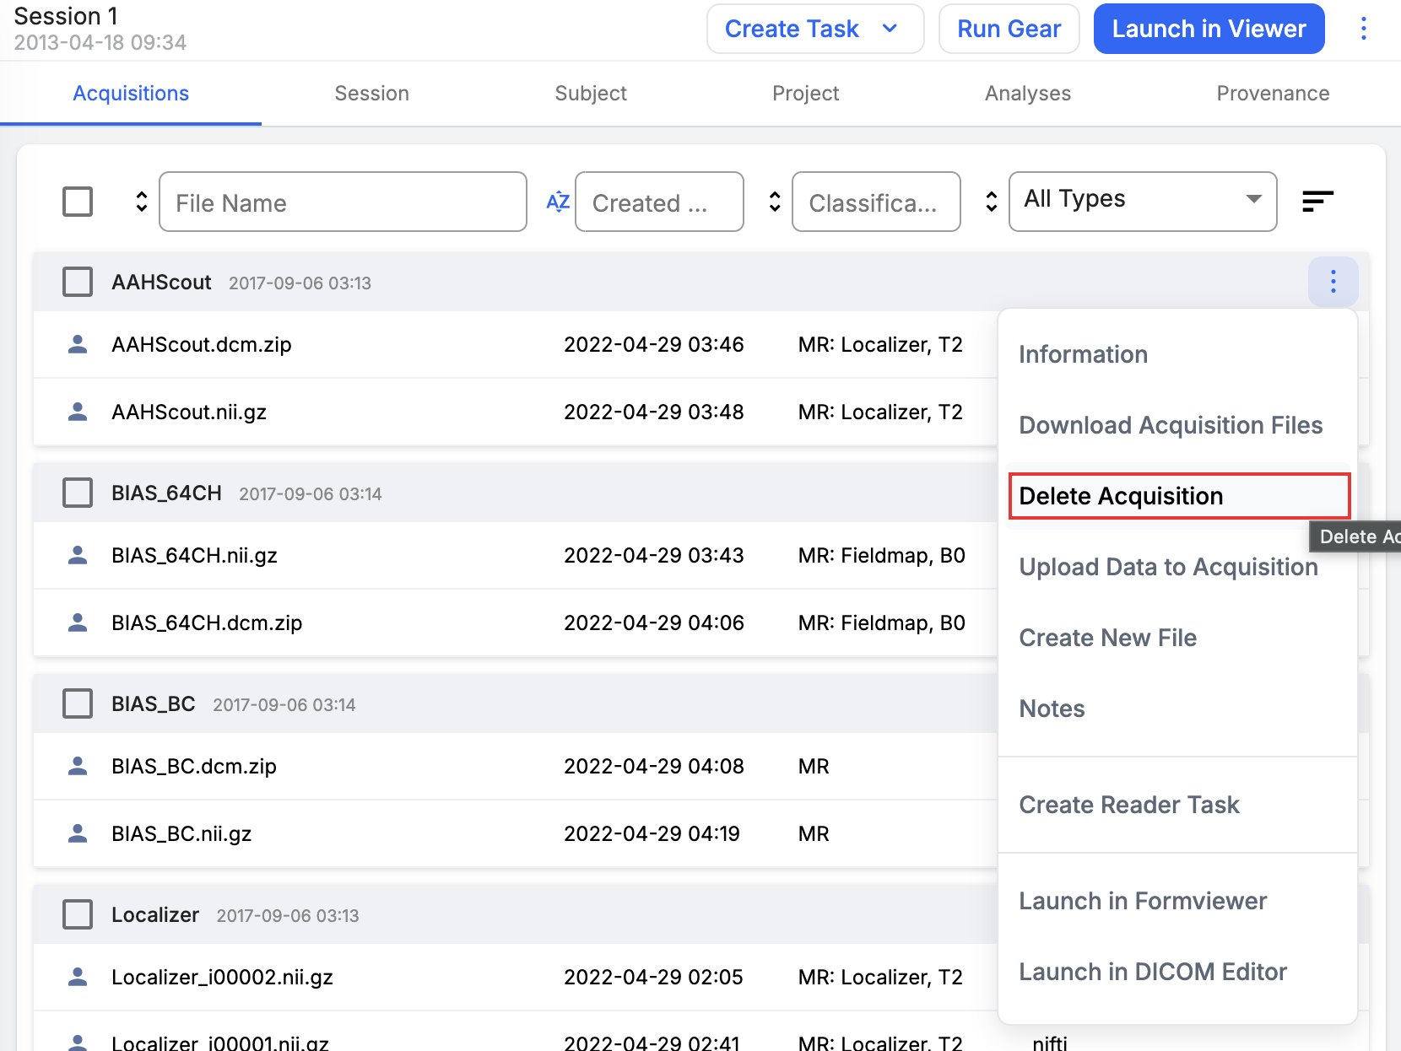1401x1051 pixels.
Task: Switch to the Session tab
Action: (372, 93)
